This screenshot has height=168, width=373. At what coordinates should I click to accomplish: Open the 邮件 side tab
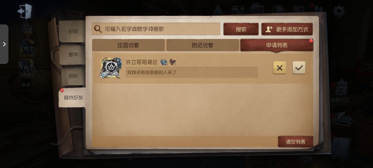(x=73, y=55)
